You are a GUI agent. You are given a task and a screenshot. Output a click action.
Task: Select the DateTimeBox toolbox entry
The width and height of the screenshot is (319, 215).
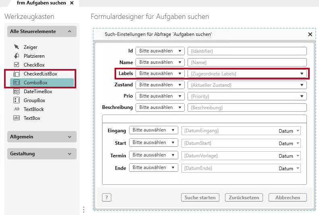42,91
